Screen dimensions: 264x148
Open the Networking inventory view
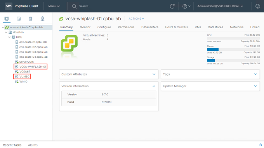click(42, 19)
